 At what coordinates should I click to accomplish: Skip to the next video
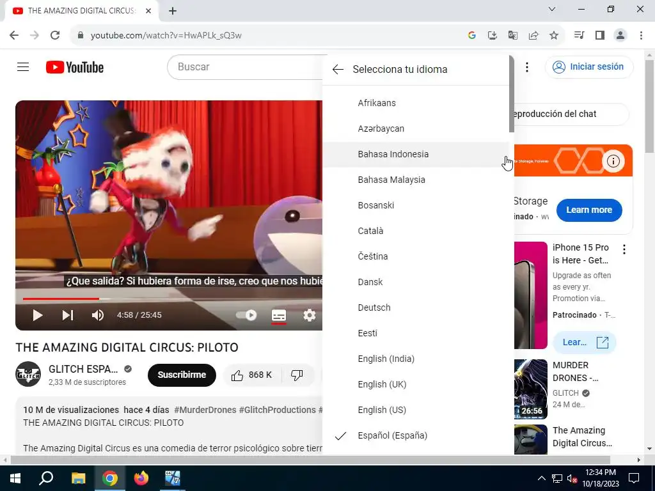click(x=68, y=315)
